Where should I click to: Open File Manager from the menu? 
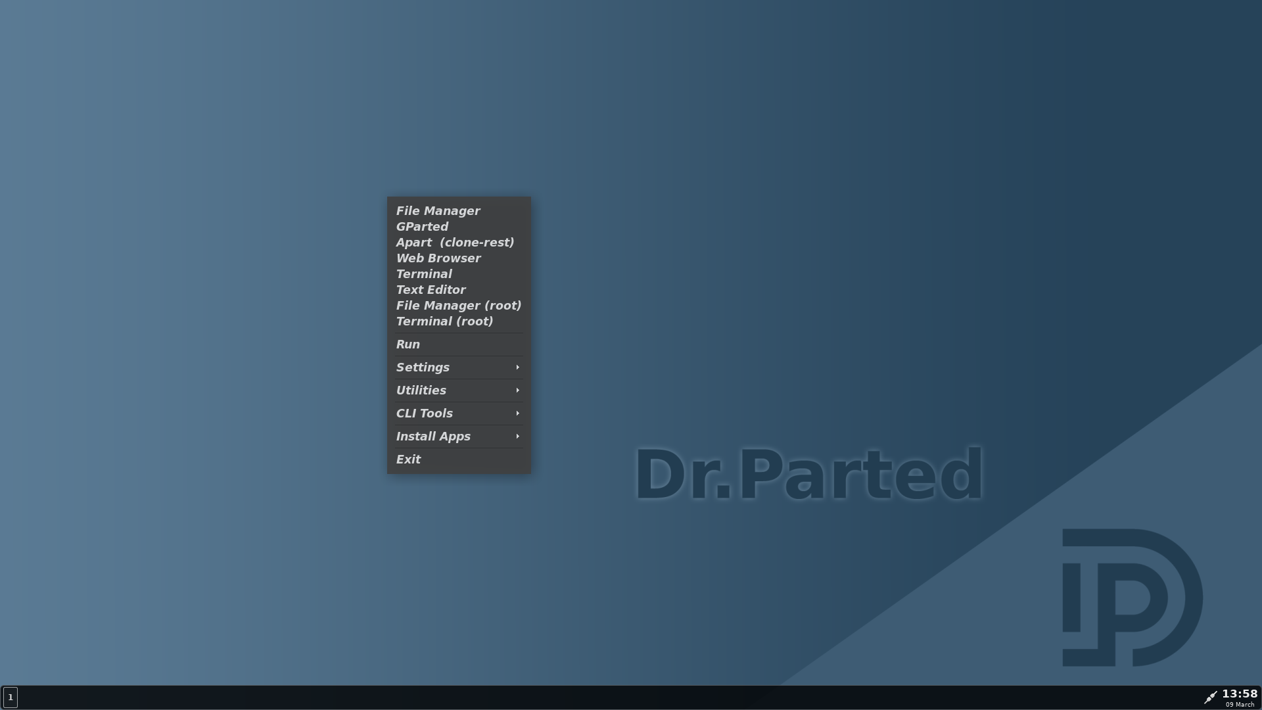tap(459, 211)
